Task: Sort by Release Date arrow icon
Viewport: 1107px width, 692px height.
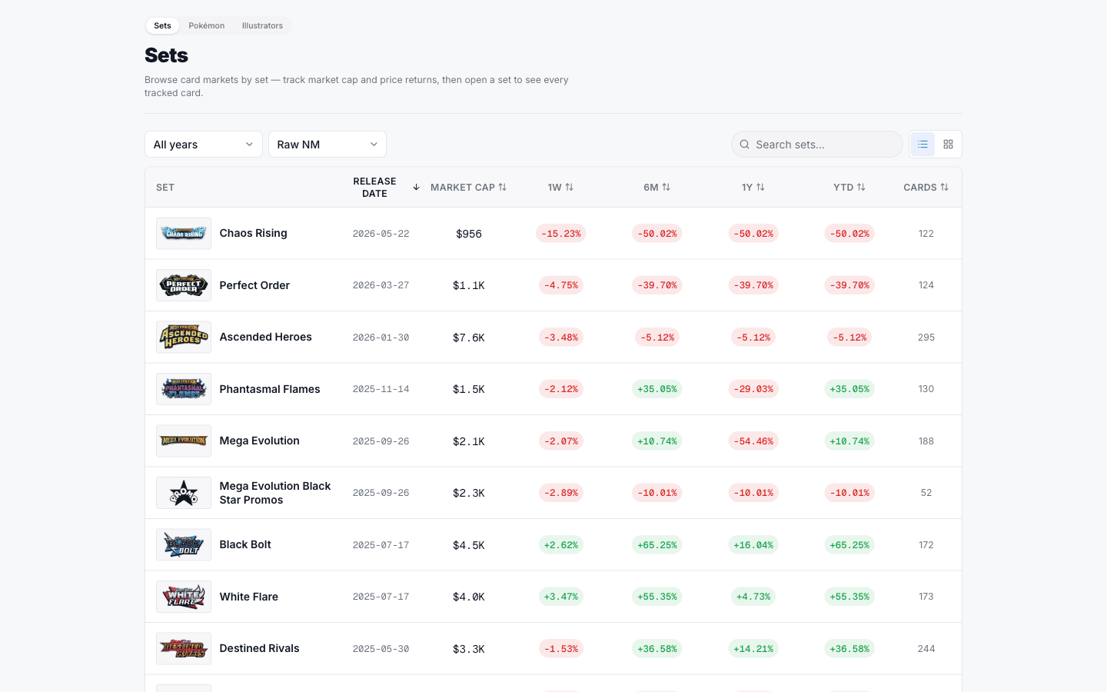Action: (x=416, y=187)
